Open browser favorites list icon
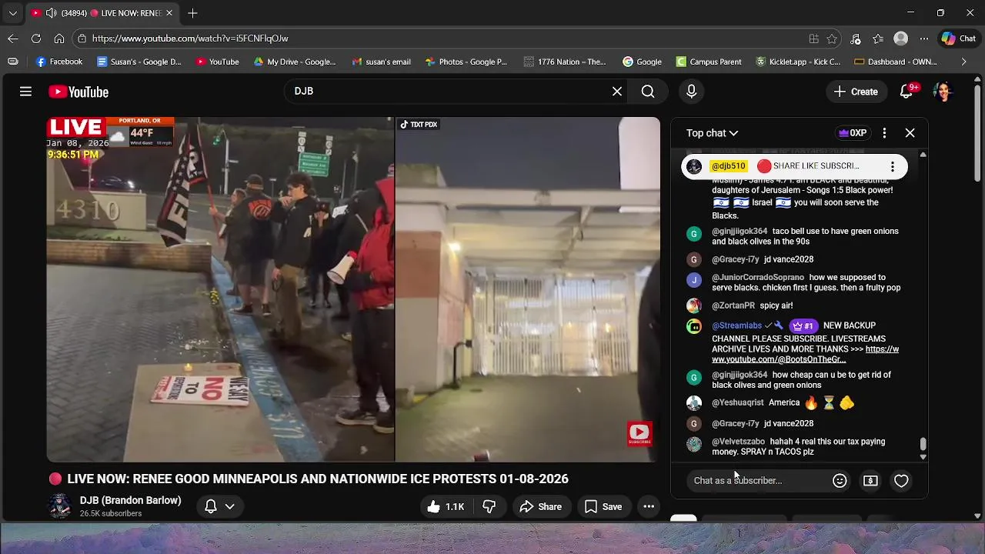Screen dimensions: 985x554 tap(878, 38)
